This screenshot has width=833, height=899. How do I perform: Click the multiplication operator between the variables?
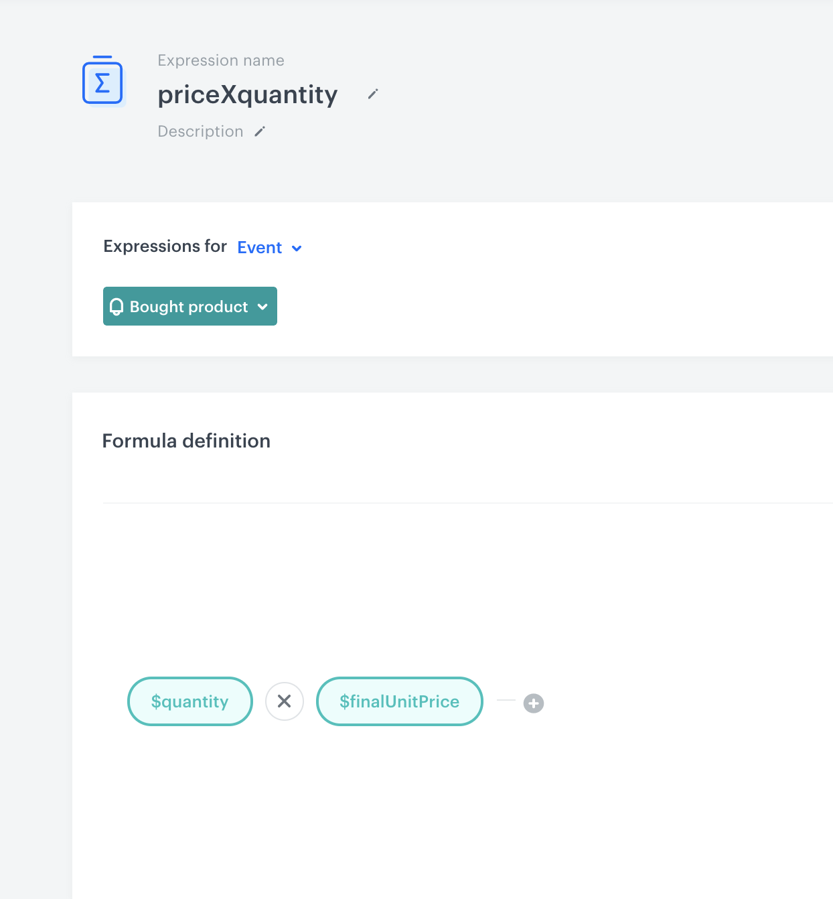click(284, 701)
